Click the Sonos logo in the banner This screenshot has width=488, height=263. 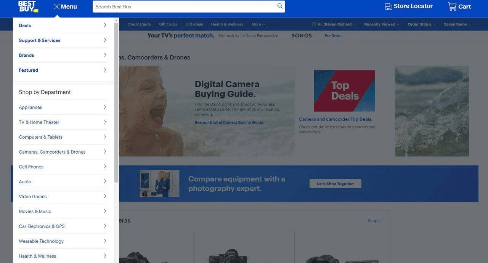coord(302,35)
